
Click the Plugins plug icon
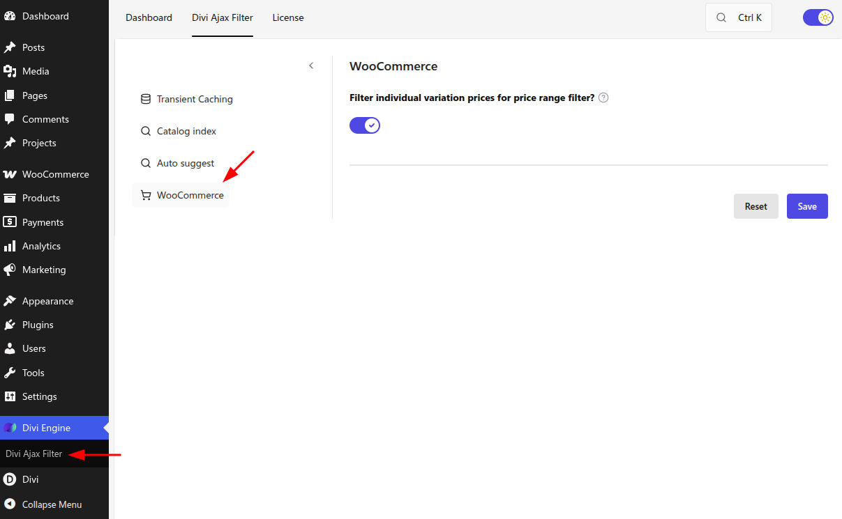coord(10,325)
